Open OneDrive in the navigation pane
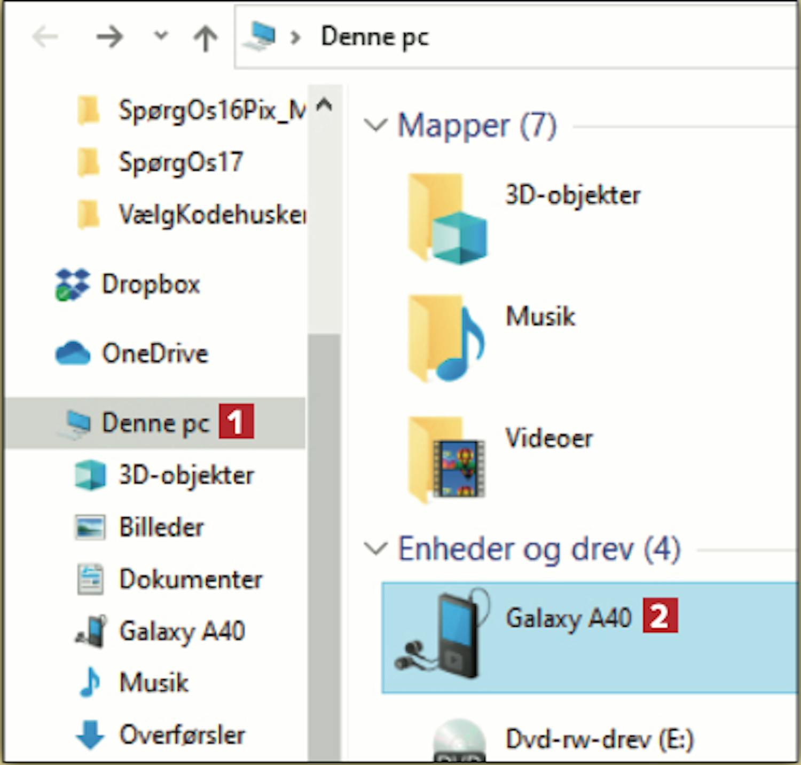Image resolution: width=801 pixels, height=765 pixels. pos(154,353)
